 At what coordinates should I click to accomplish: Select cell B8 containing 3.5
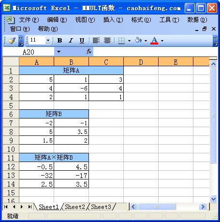pos(72,132)
